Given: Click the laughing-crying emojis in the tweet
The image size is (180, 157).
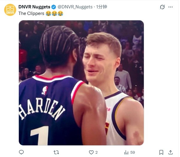Looking at the screenshot, I should pyautogui.click(x=54, y=13).
